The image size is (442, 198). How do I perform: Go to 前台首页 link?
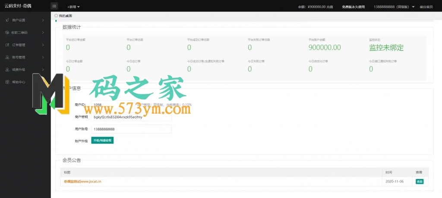(x=426, y=7)
